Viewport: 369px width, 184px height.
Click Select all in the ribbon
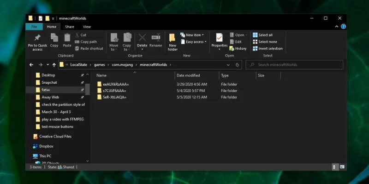pyautogui.click(x=262, y=35)
